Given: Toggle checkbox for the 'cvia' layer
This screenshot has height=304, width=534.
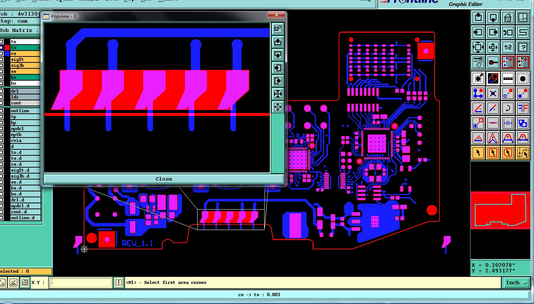Looking at the screenshot, I should (x=1, y=140).
